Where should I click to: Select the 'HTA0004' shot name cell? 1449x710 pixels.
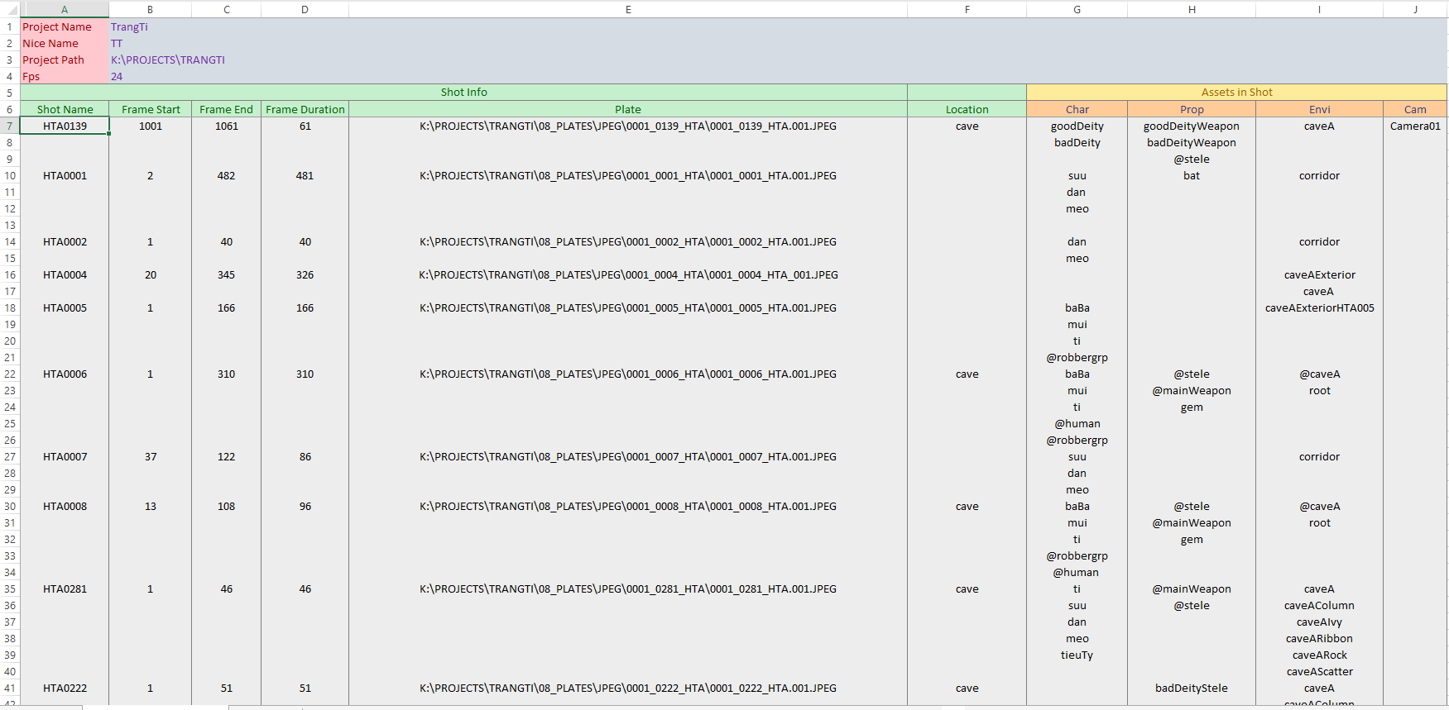tap(65, 274)
